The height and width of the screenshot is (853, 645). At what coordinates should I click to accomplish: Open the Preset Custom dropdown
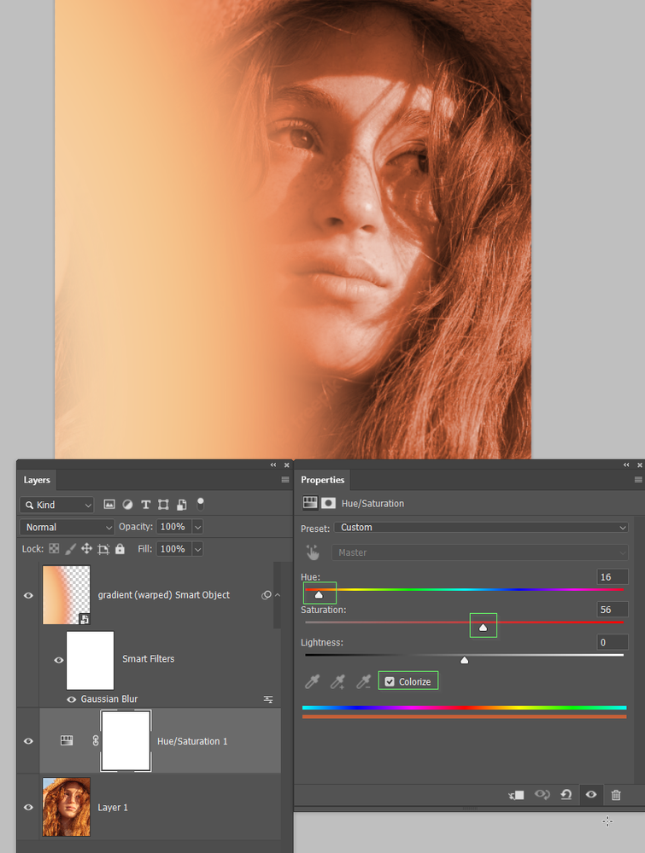(x=481, y=527)
